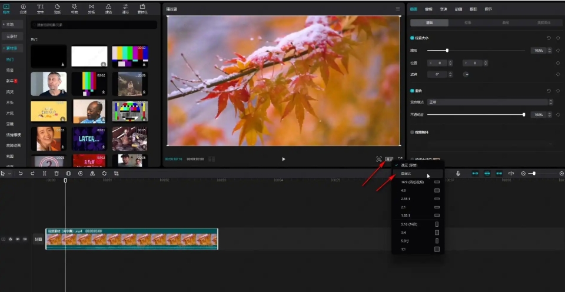The height and width of the screenshot is (292, 565).
Task: Click the undo arrow in timeline toolbar
Action: [21, 174]
